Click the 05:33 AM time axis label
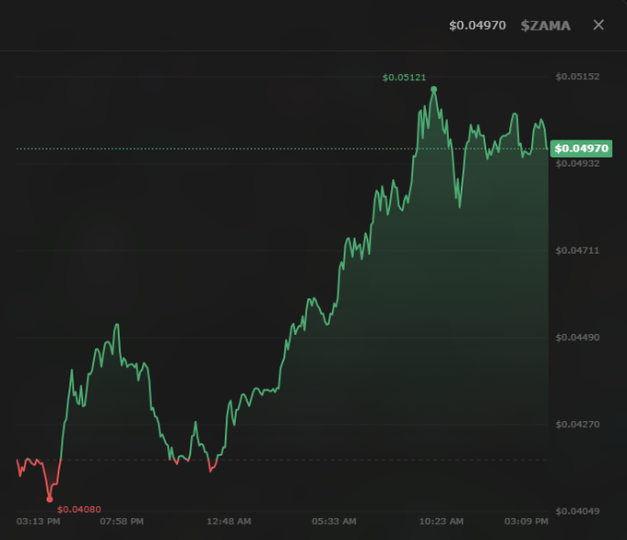The height and width of the screenshot is (540, 627). (334, 522)
